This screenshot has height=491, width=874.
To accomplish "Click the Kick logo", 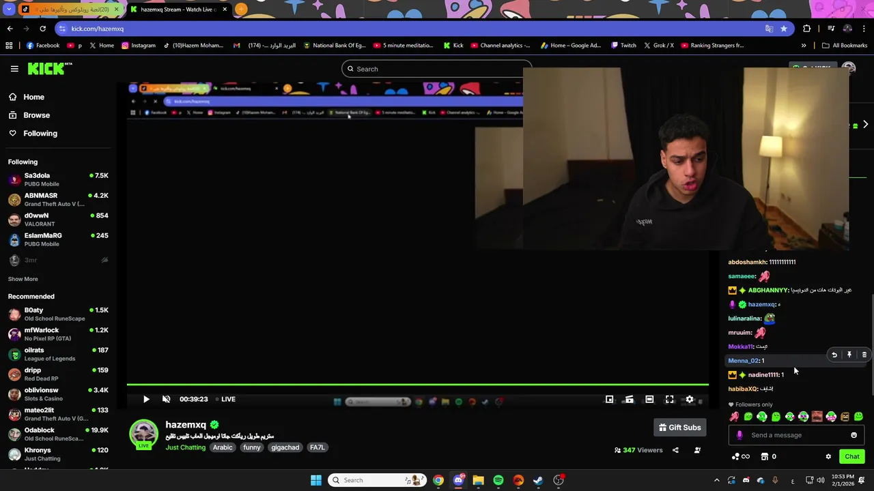I will 49,68.
